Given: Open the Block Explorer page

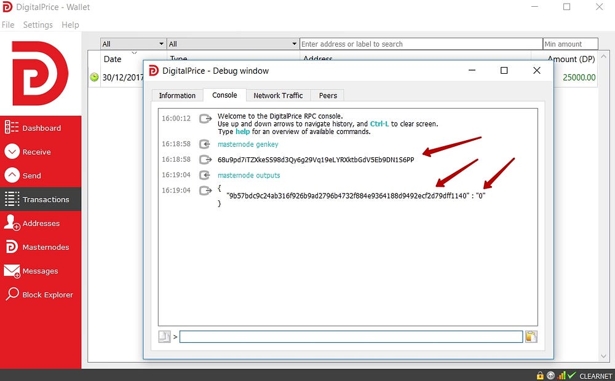Looking at the screenshot, I should point(41,294).
